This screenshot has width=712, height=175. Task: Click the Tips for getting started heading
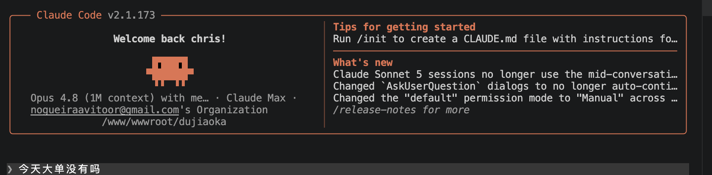404,27
